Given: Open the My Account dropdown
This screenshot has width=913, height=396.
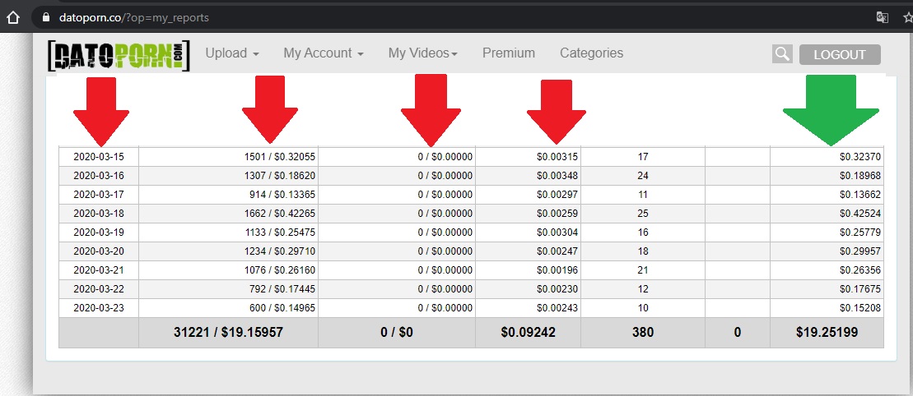Looking at the screenshot, I should point(324,53).
